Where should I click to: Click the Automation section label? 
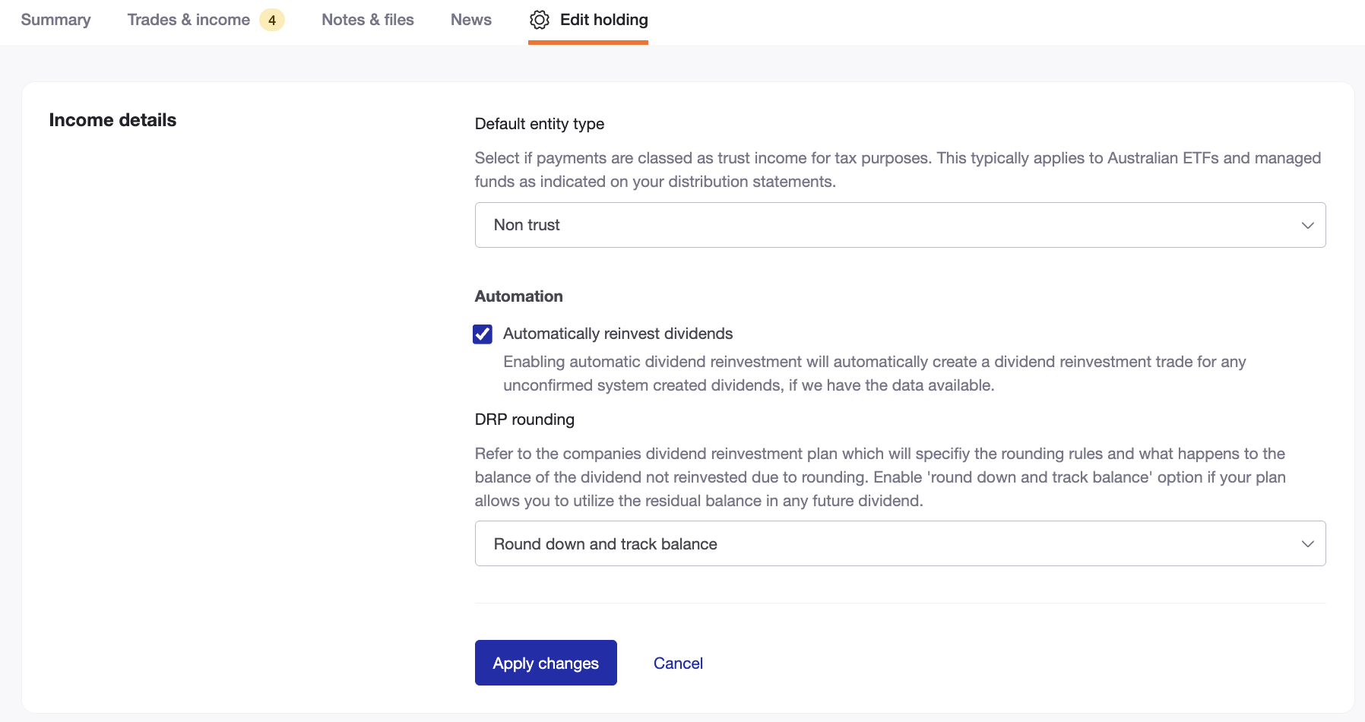coord(518,296)
